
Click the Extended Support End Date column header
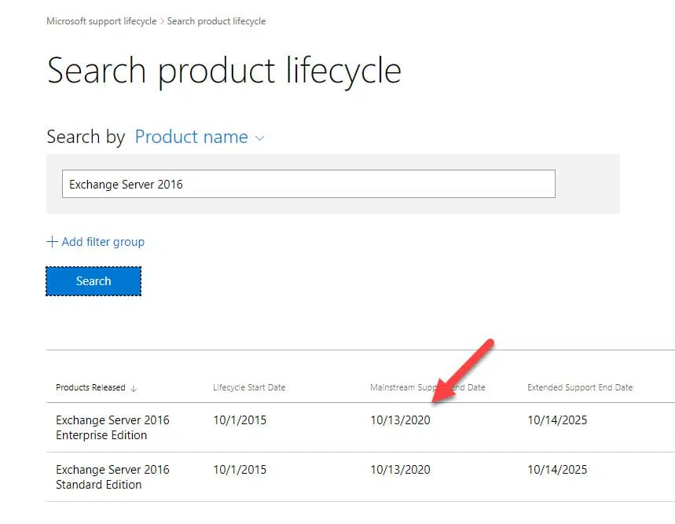click(x=580, y=387)
